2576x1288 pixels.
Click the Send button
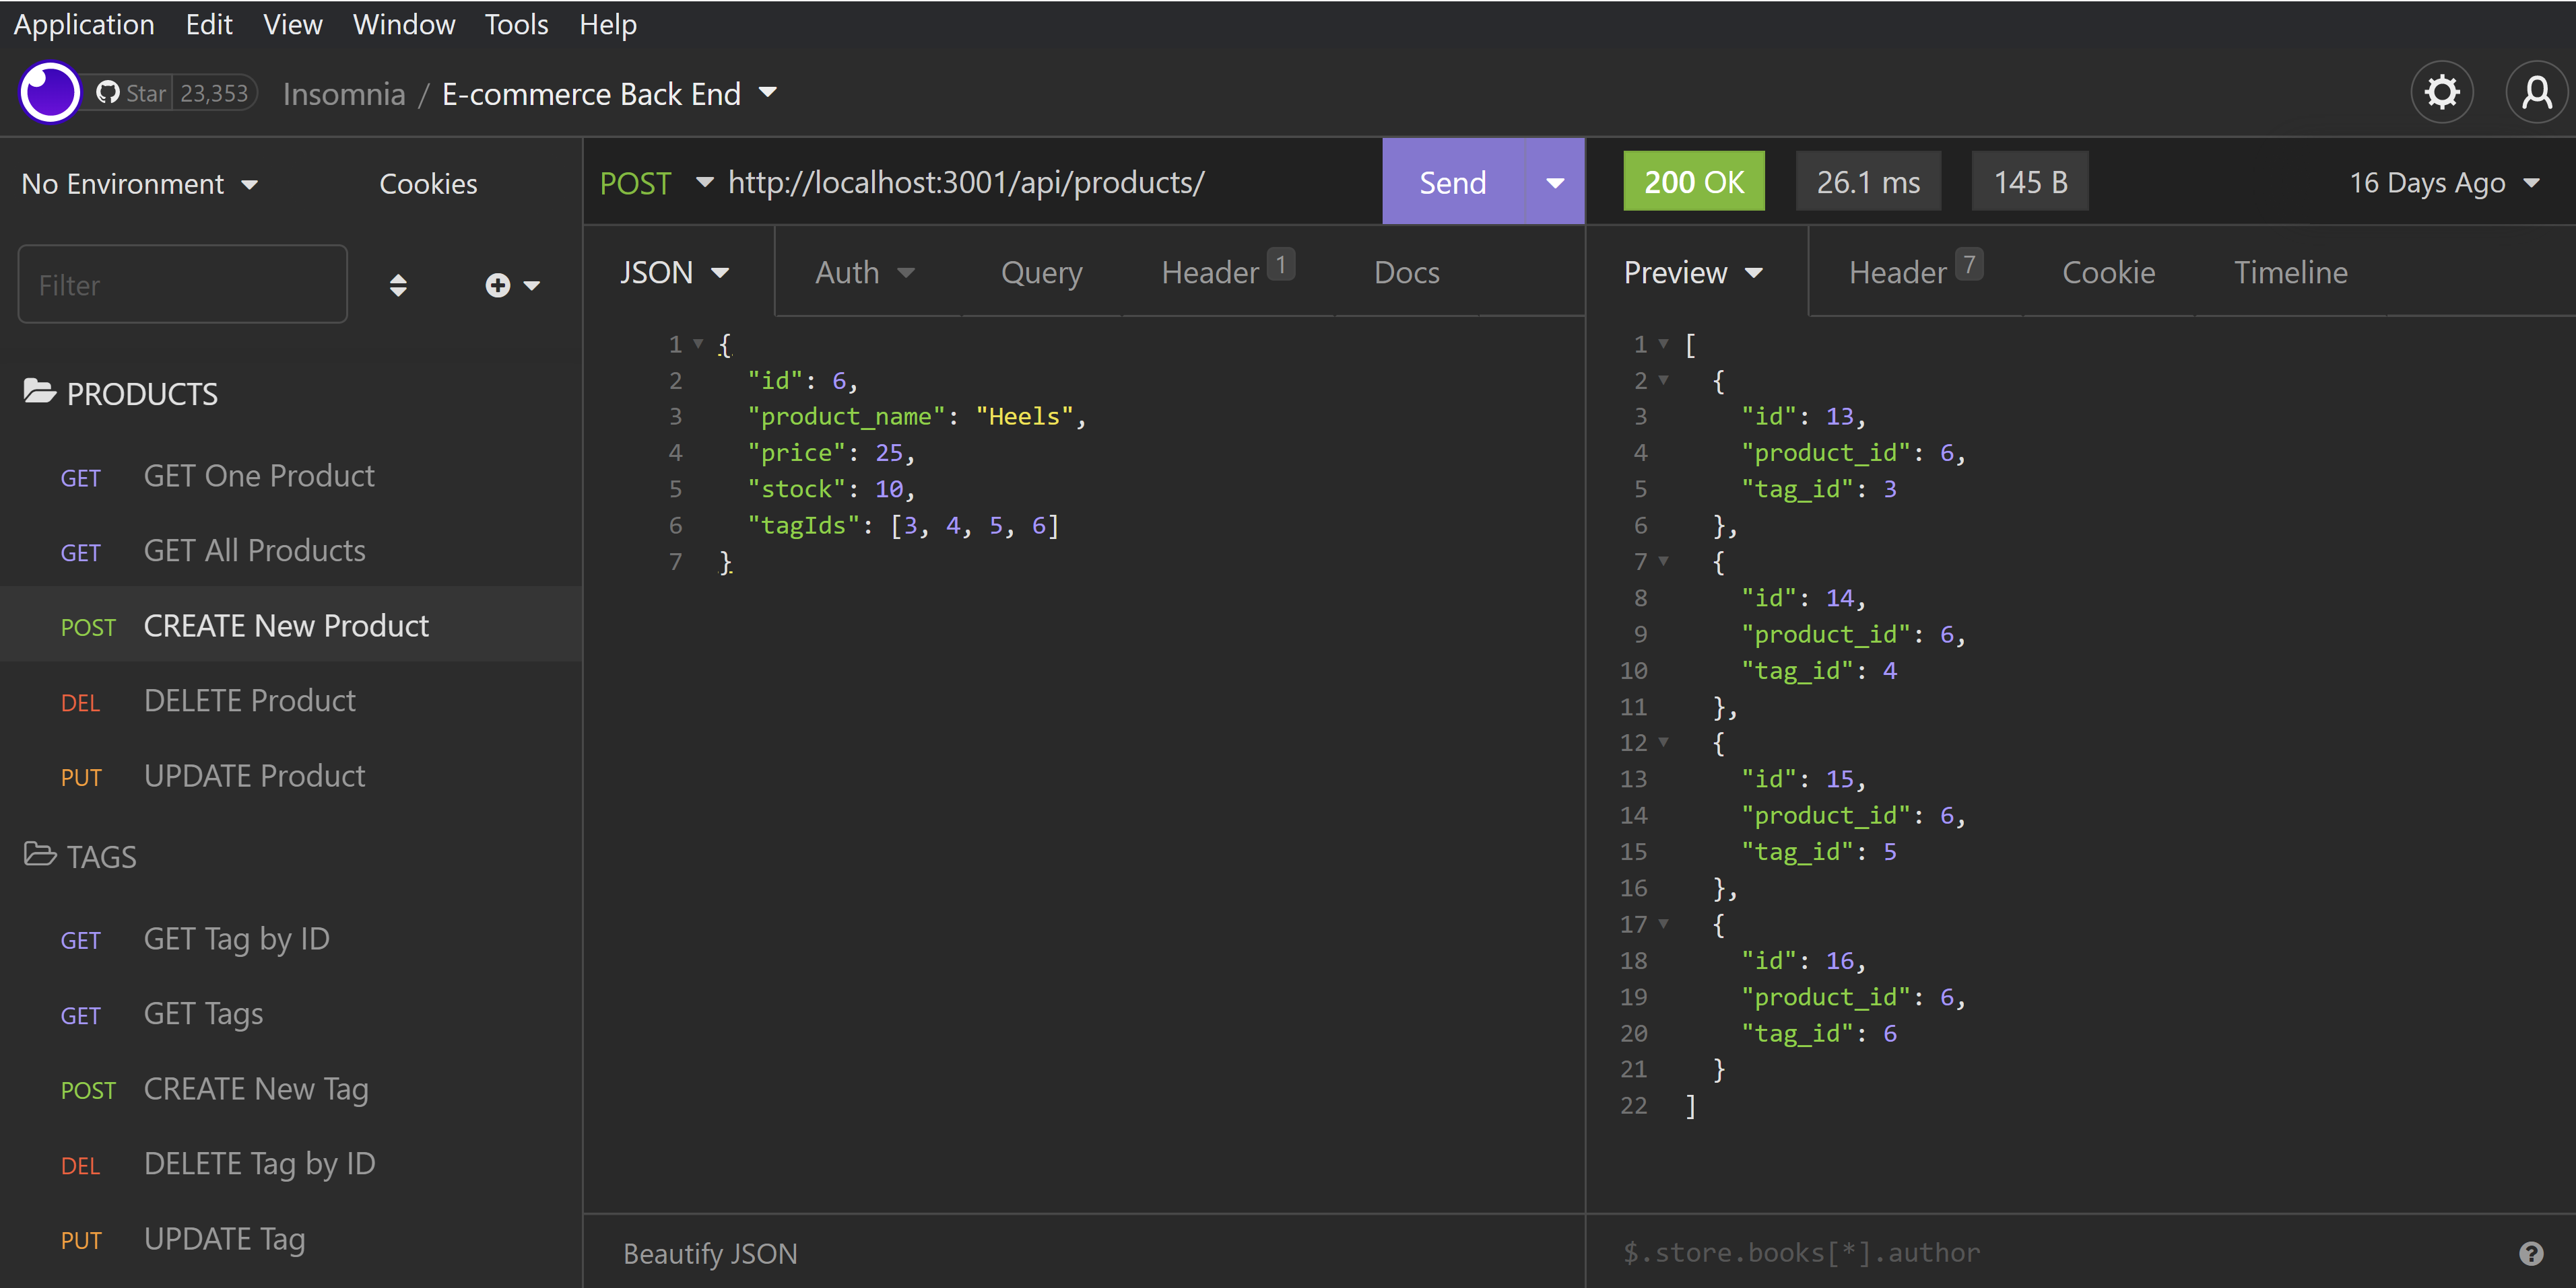[1453, 183]
